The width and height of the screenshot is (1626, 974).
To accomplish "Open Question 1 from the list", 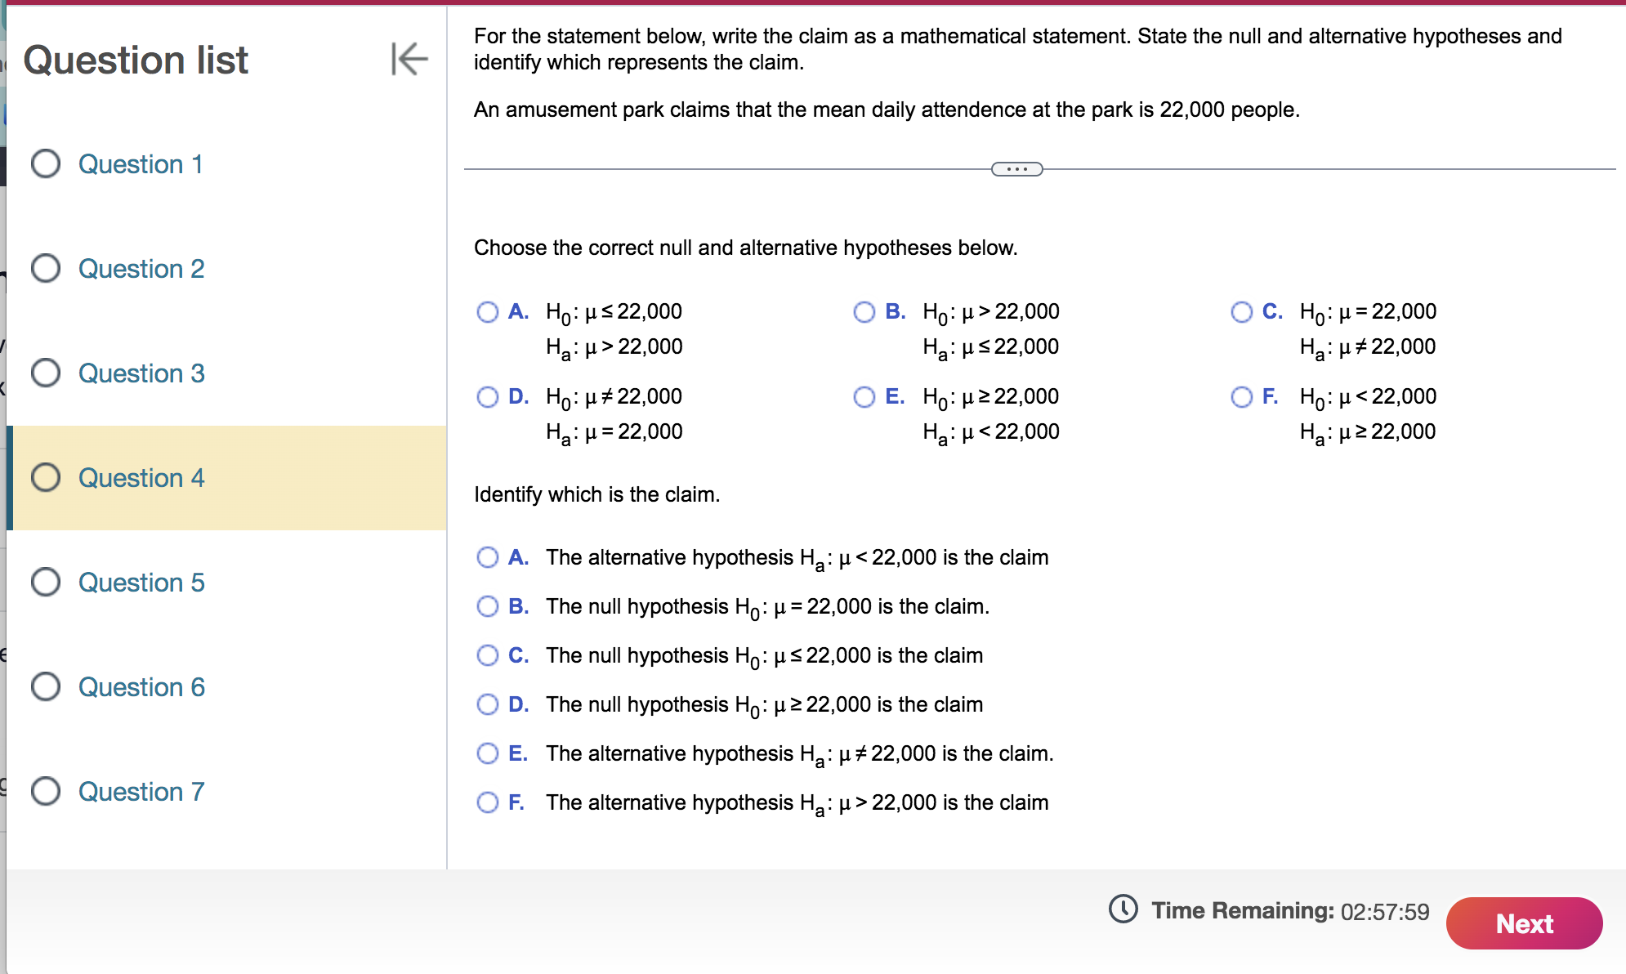I will click(140, 164).
